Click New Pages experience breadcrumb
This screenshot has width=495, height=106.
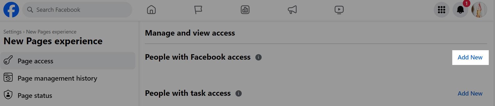pyautogui.click(x=51, y=32)
